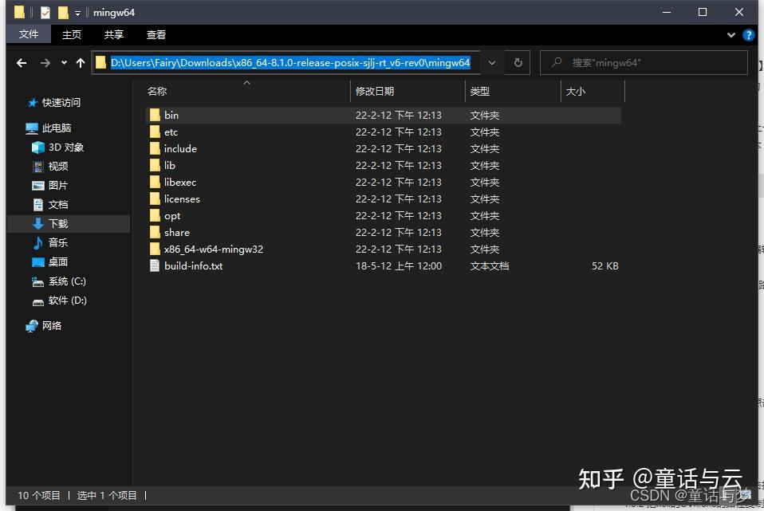Collapse the ribbon using the chevron
This screenshot has width=764, height=511.
pyautogui.click(x=731, y=34)
